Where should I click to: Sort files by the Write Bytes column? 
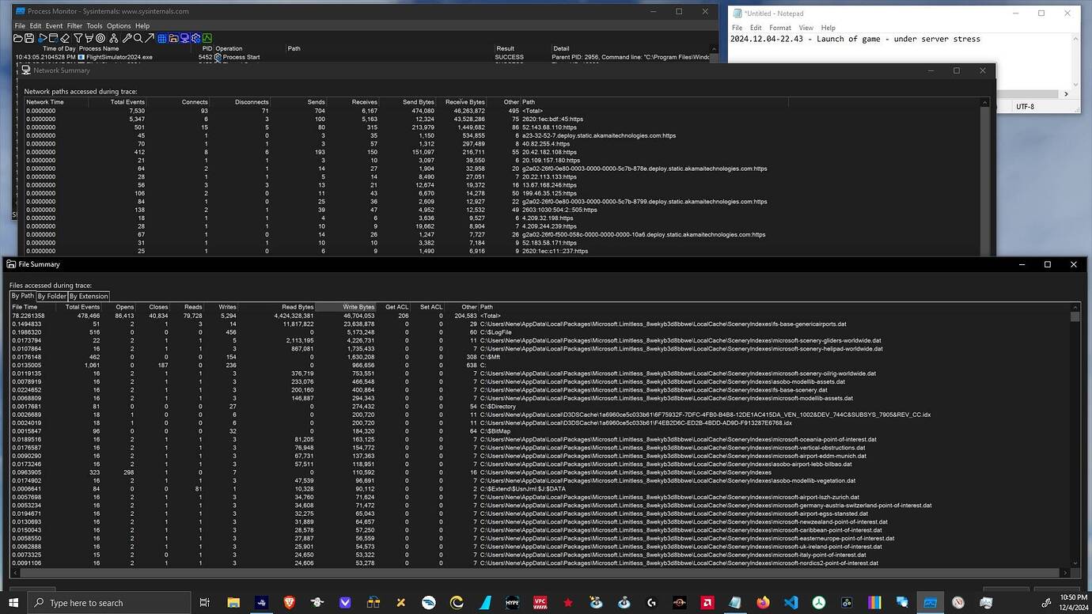pyautogui.click(x=358, y=307)
